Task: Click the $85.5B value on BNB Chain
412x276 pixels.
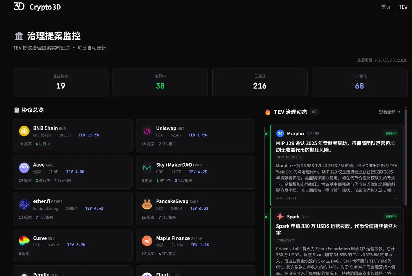Action: pyautogui.click(x=65, y=135)
